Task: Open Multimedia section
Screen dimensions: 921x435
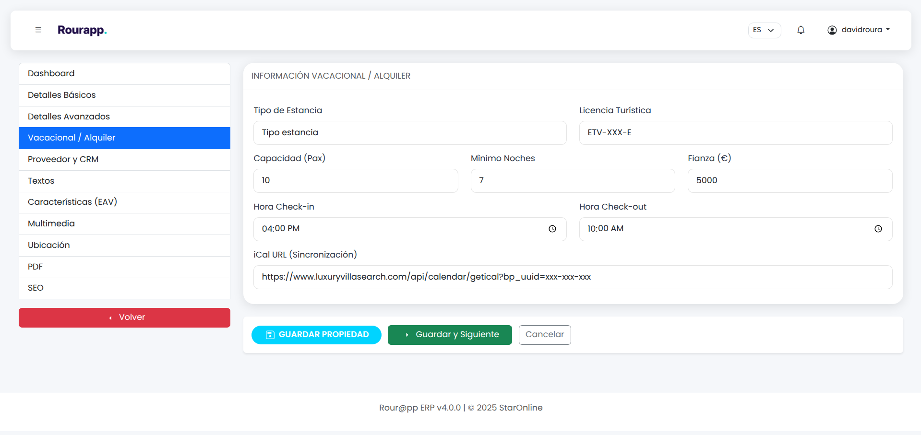Action: click(124, 223)
